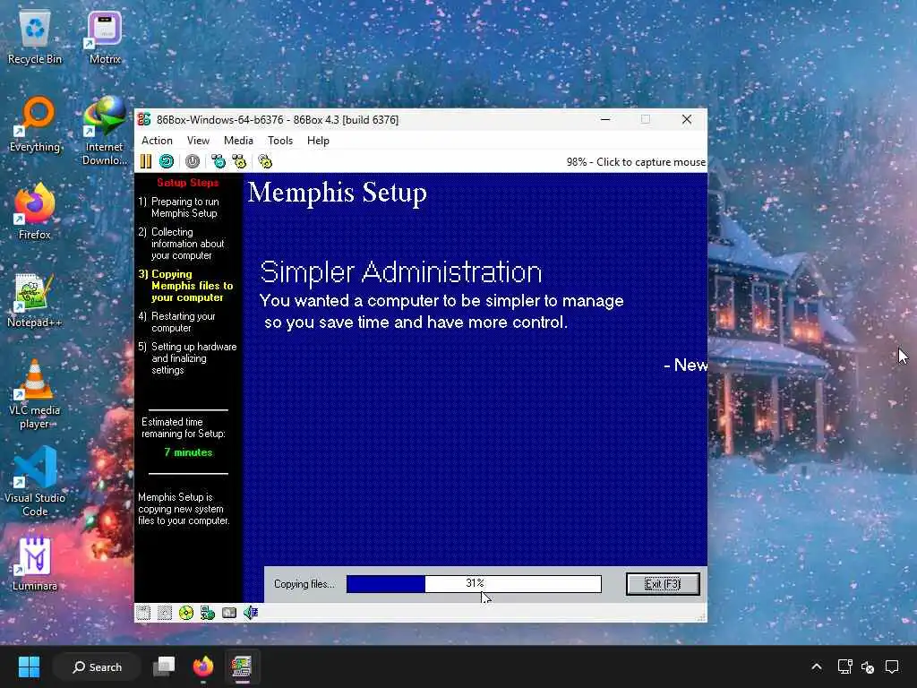Send Ctrl+Alt+Del using the toolbar icon
917x688 pixels.
219,161
